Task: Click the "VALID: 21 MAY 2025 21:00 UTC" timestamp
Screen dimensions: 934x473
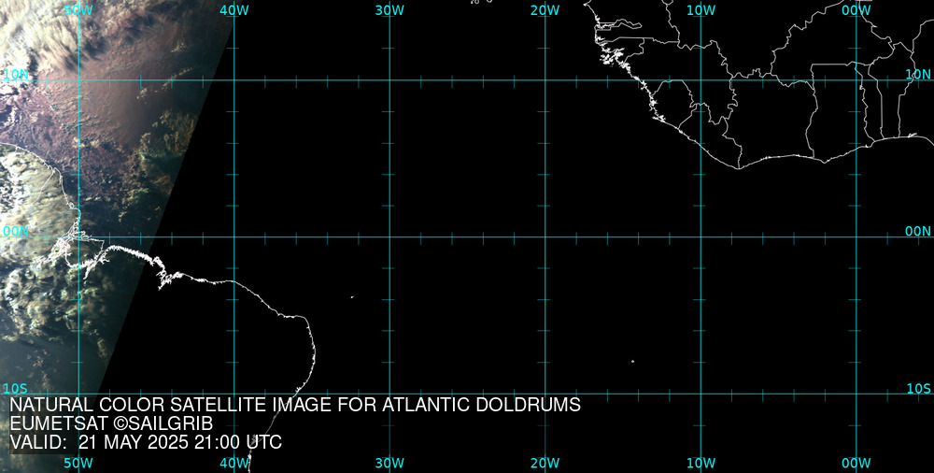Action: 146,442
